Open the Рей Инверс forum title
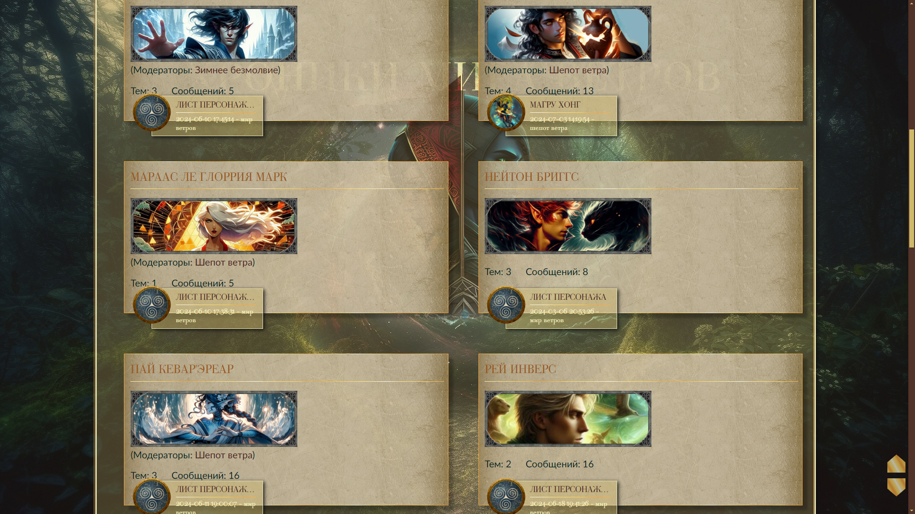 520,369
